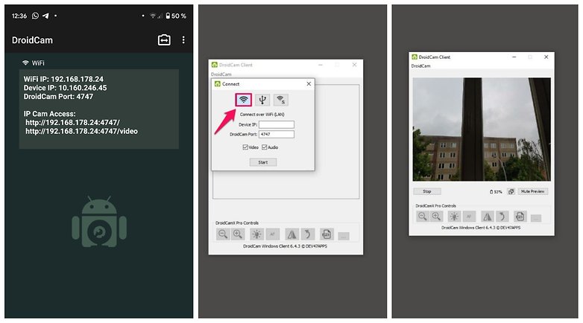Click the Stop button in camera preview window
The height and width of the screenshot is (323, 583).
pyautogui.click(x=427, y=191)
